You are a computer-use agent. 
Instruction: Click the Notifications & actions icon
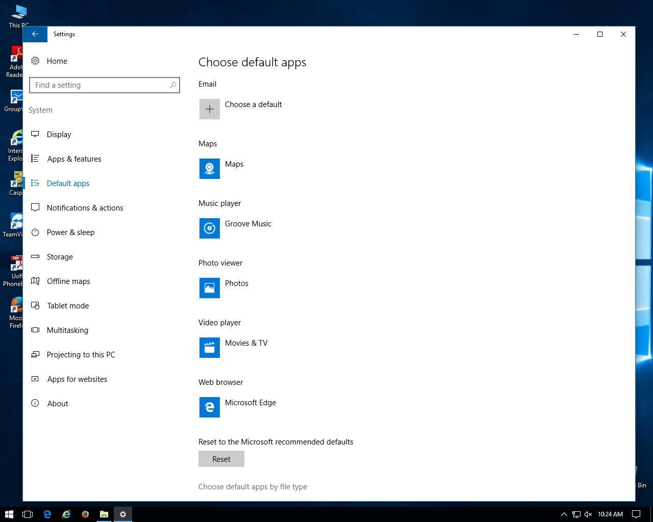pyautogui.click(x=35, y=207)
